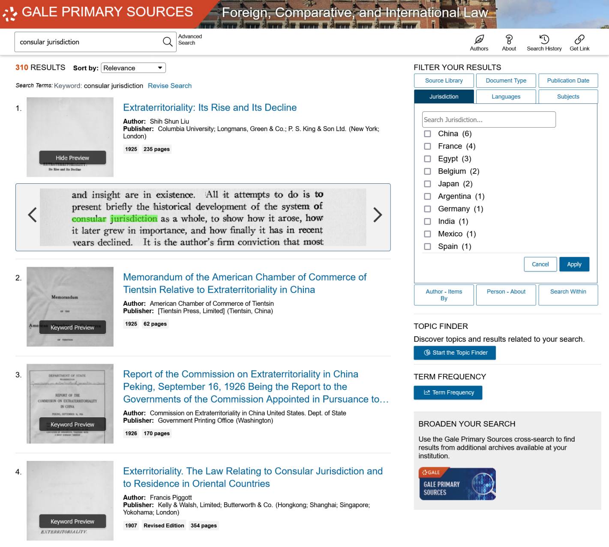Show previous keyword preview snippet arrow
Screen dimensions: 609x547
pyautogui.click(x=32, y=215)
